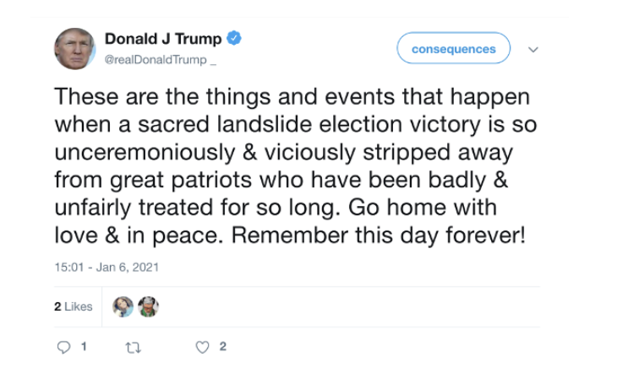The height and width of the screenshot is (368, 639).
Task: Click the retweet arrows icon
Action: [x=132, y=346]
